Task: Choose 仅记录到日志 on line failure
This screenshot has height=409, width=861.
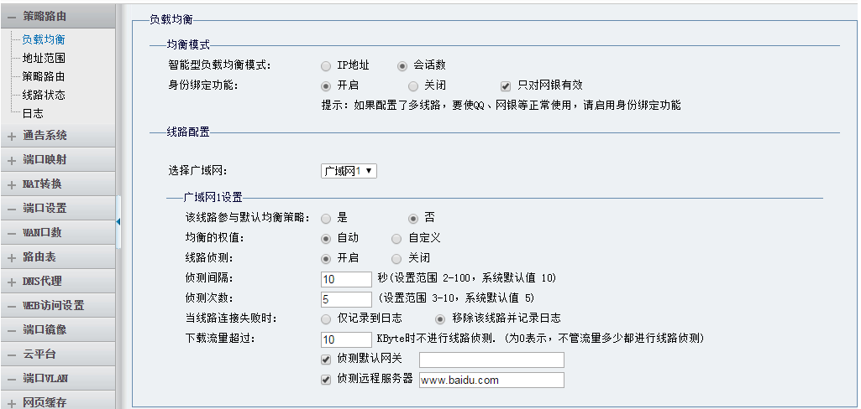Action: [x=326, y=318]
